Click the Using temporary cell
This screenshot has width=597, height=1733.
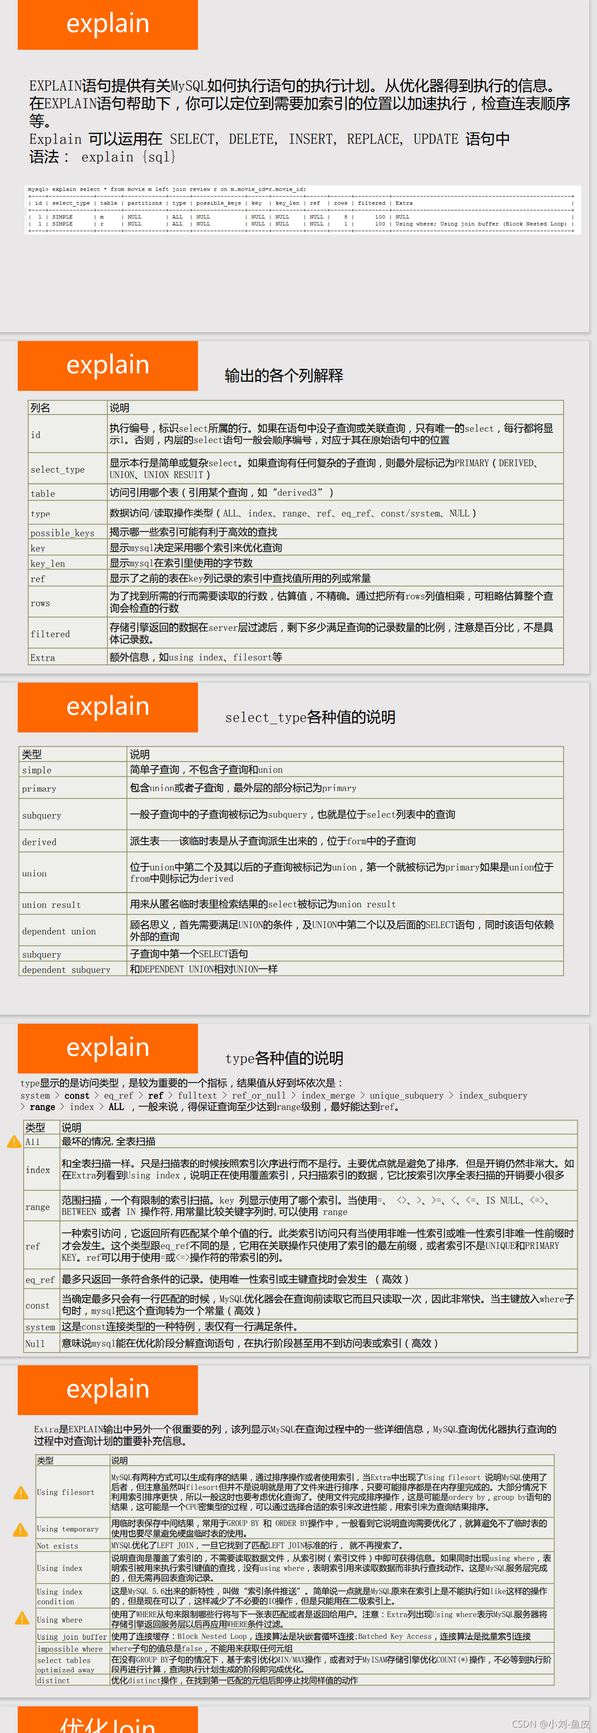73,1528
